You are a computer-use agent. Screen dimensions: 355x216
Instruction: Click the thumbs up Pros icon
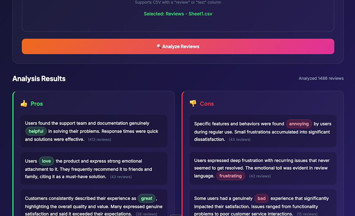(24, 104)
